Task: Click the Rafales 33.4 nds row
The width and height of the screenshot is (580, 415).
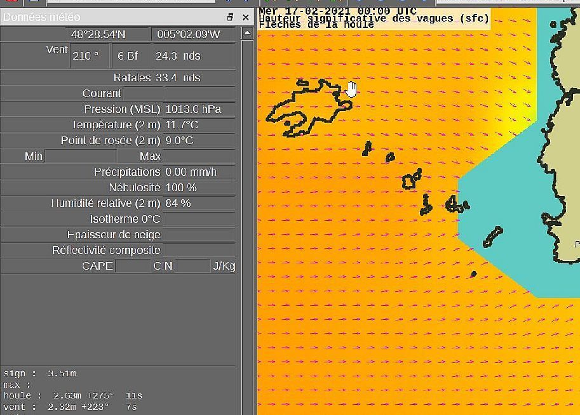Action: point(156,77)
